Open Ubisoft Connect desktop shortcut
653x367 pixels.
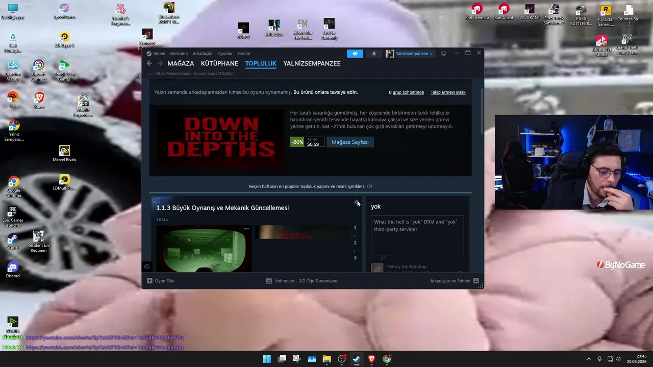click(x=38, y=71)
